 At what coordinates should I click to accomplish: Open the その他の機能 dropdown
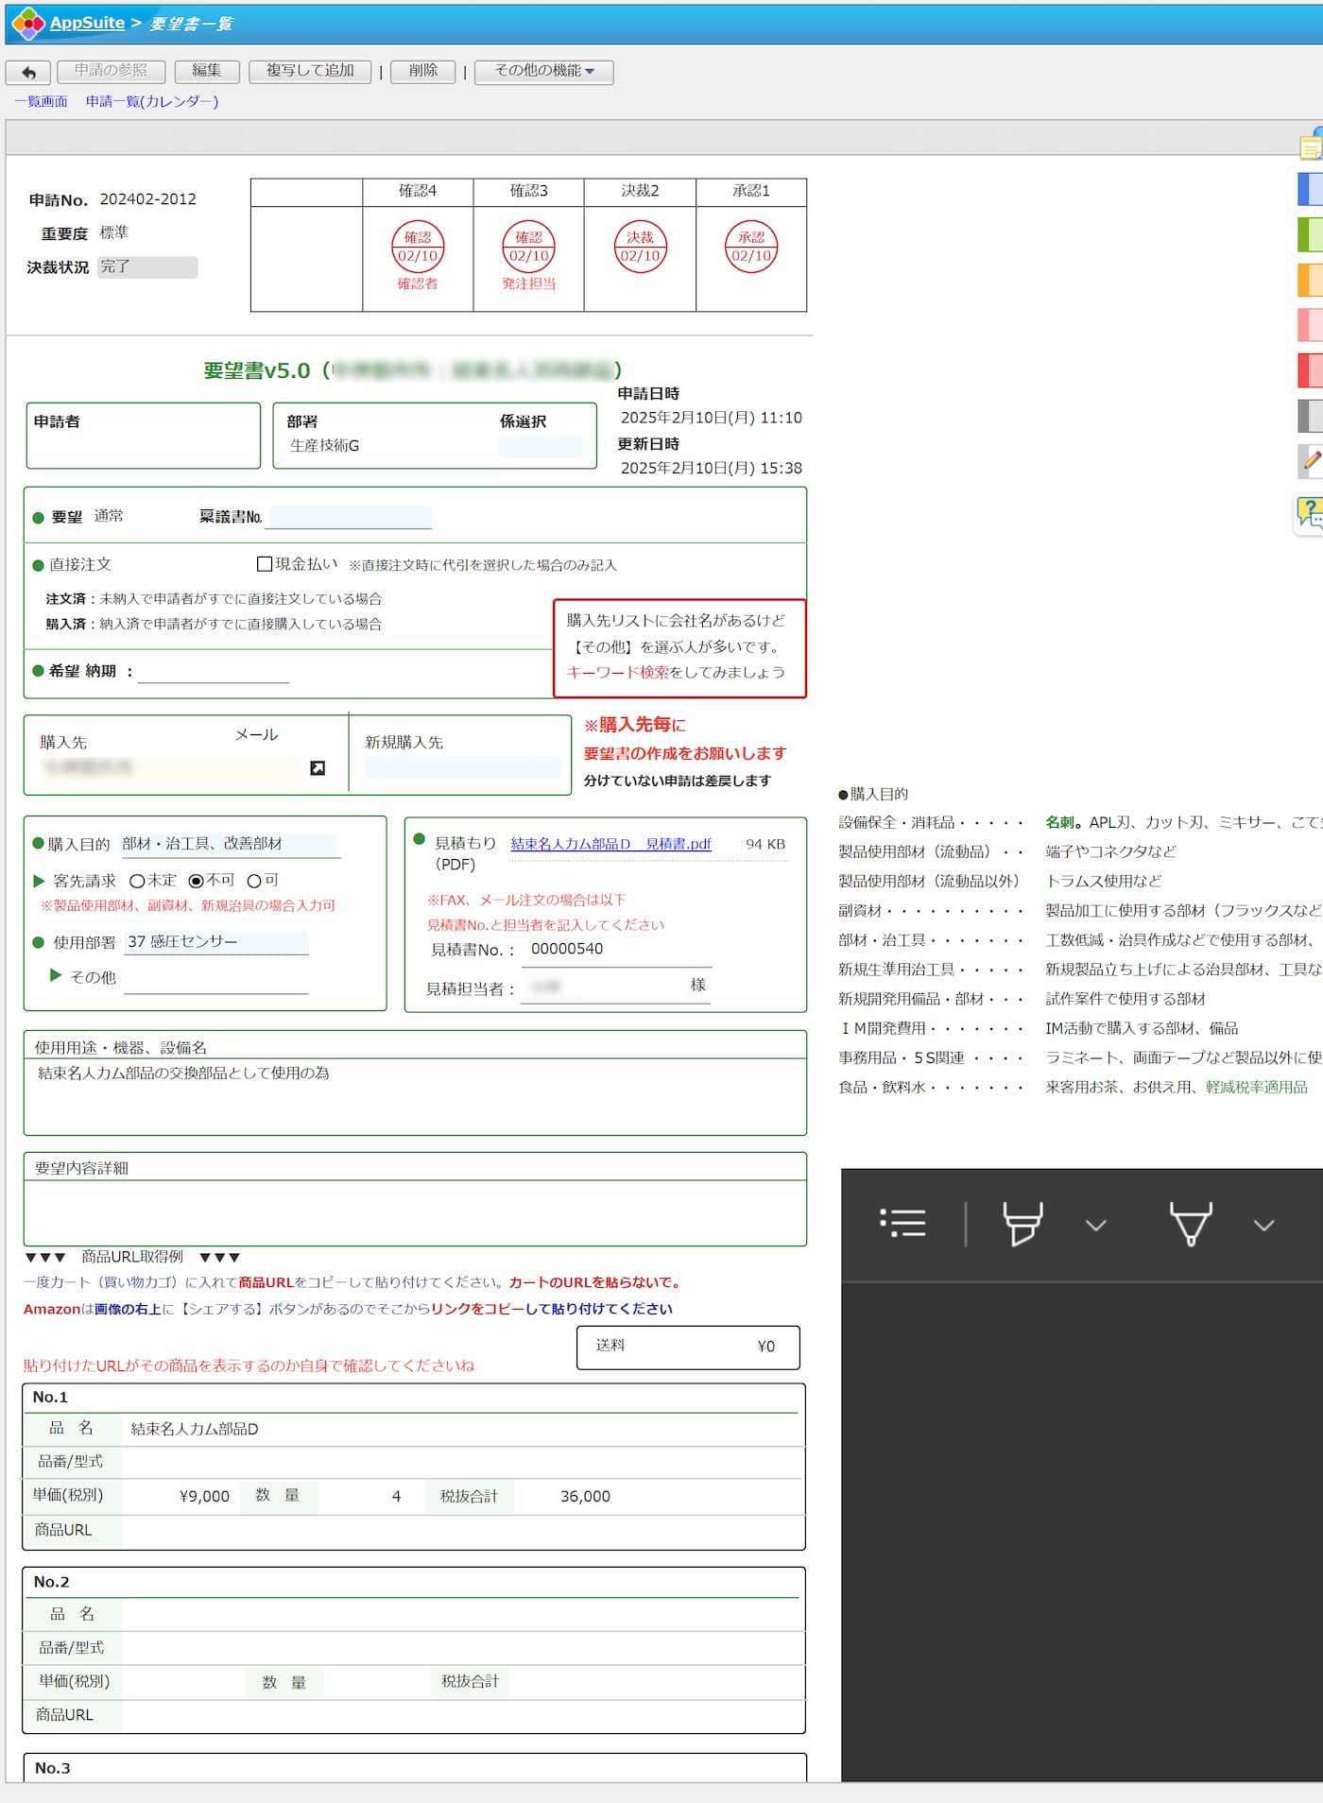click(x=543, y=72)
